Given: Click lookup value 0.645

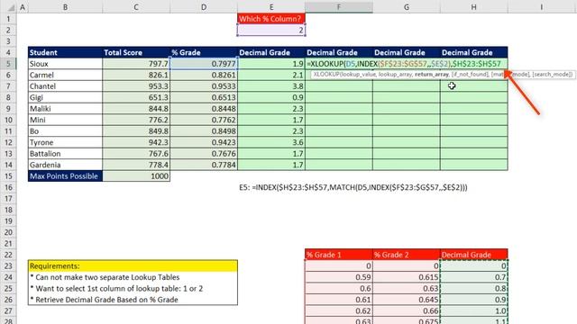Looking at the screenshot, I should 407,300.
